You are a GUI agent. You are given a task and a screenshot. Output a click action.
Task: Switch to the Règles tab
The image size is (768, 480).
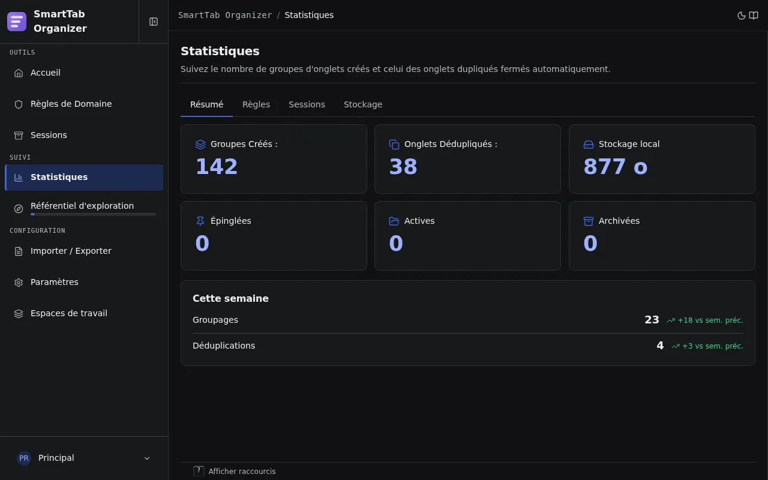pos(256,104)
